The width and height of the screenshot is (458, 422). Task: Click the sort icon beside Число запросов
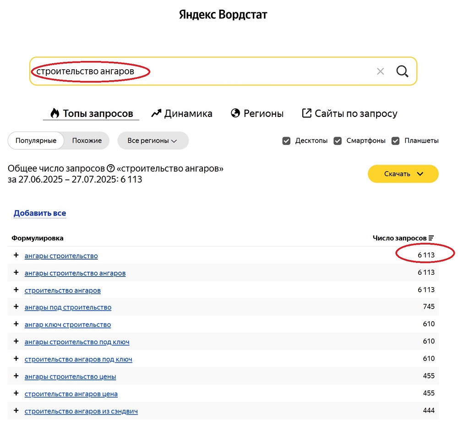point(431,238)
